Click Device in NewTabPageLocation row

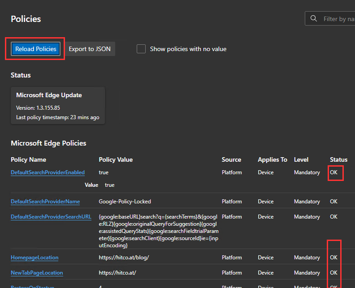click(x=265, y=273)
